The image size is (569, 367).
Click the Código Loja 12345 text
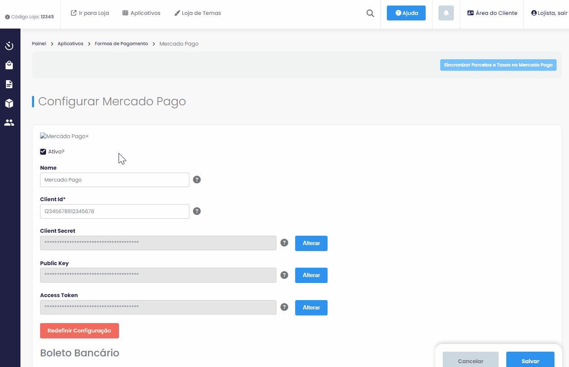pos(32,17)
